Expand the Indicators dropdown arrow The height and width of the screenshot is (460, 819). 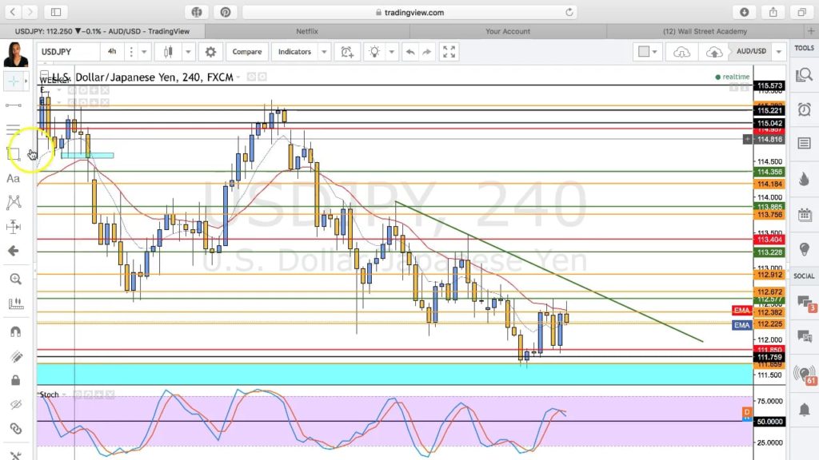[324, 52]
